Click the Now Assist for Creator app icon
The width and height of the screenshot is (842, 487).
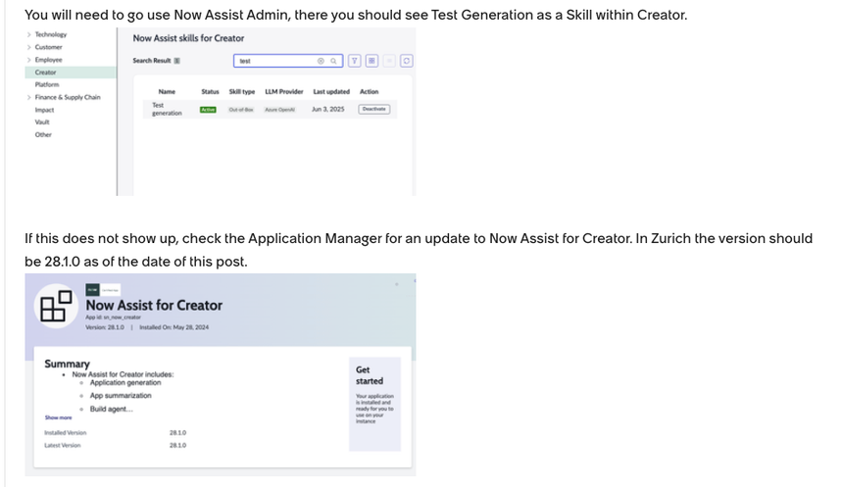[x=57, y=306]
